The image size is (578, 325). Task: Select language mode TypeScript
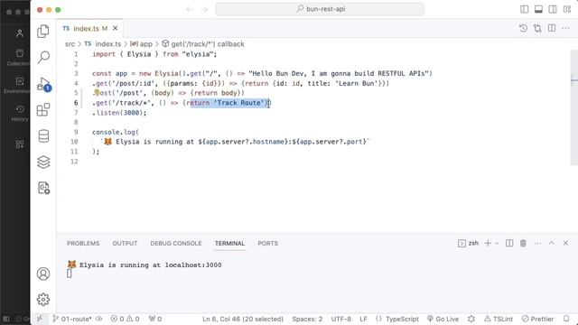[x=397, y=319]
